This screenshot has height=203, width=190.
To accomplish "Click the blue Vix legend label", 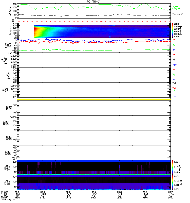I will (x=174, y=79).
